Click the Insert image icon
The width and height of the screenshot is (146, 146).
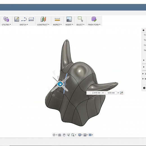point(69,19)
